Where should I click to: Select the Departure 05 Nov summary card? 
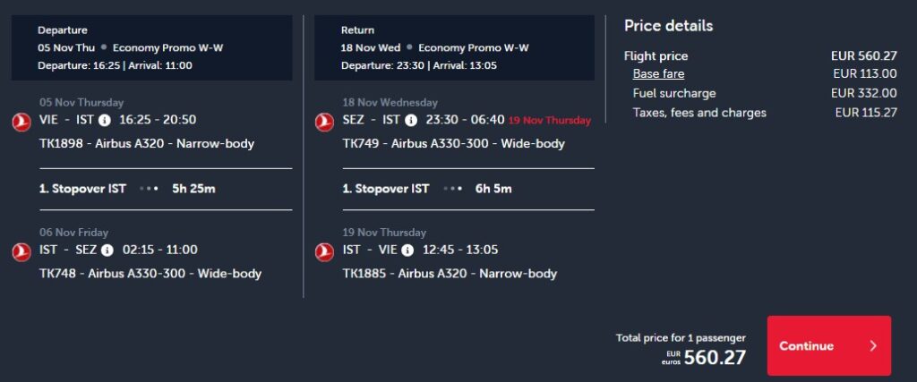[151, 47]
